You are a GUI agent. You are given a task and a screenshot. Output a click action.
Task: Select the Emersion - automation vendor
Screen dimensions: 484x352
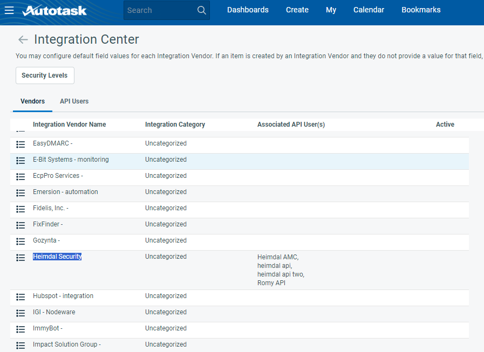coord(65,192)
